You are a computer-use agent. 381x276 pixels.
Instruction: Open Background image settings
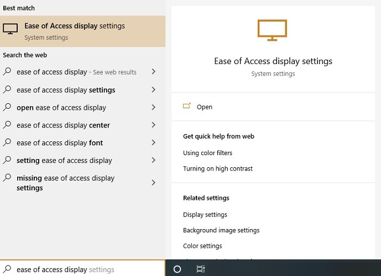[x=221, y=230]
